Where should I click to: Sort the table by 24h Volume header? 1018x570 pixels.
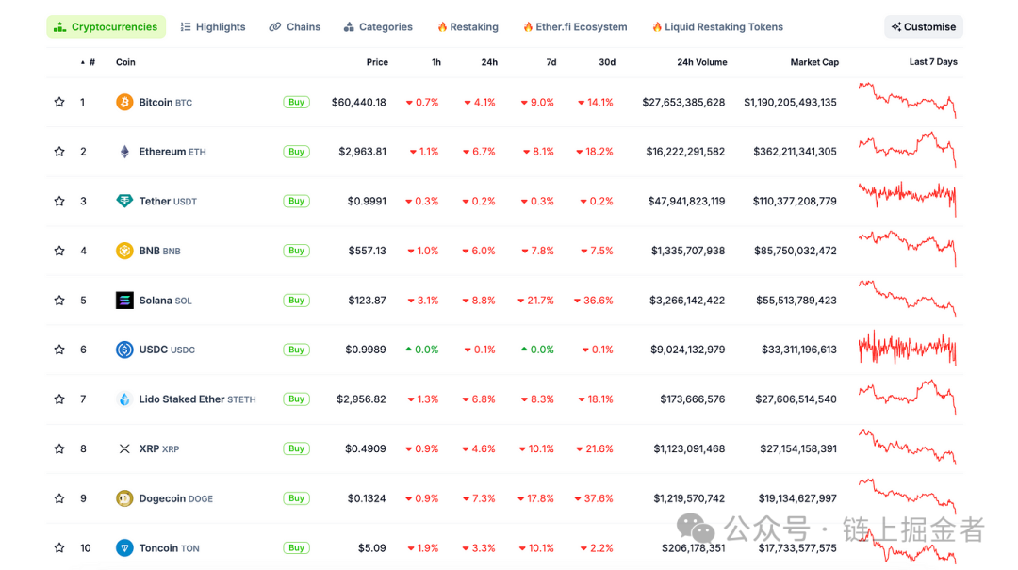[701, 62]
